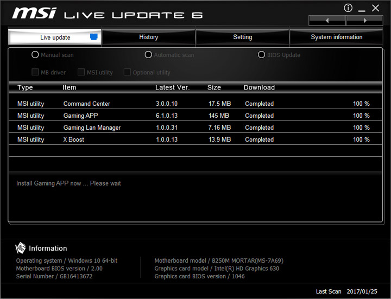
Task: Click the Information section icon
Action: pyautogui.click(x=21, y=248)
